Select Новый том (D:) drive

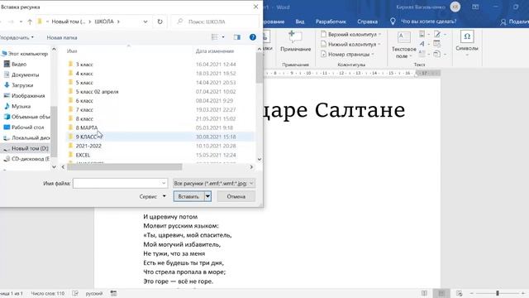tap(30, 148)
